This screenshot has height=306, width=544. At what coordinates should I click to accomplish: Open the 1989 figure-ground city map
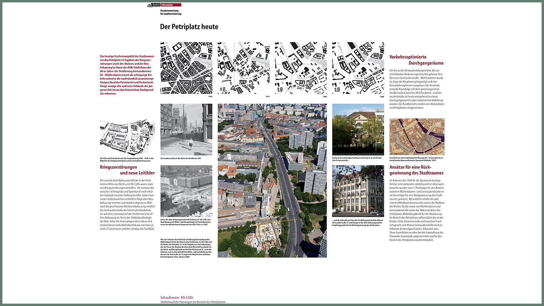click(301, 68)
